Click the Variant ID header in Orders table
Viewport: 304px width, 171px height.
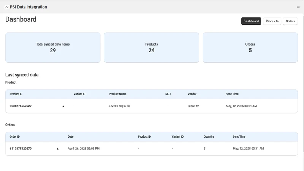click(177, 137)
